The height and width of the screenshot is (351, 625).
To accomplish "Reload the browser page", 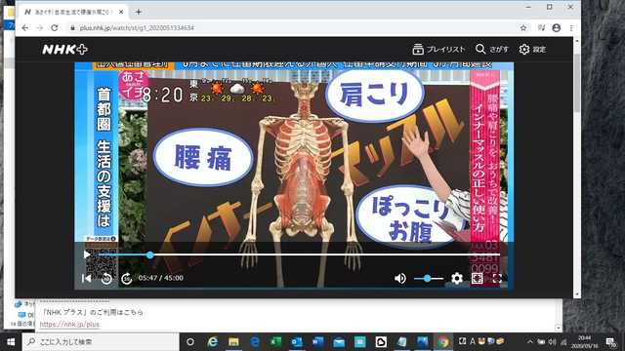I will (x=55, y=28).
